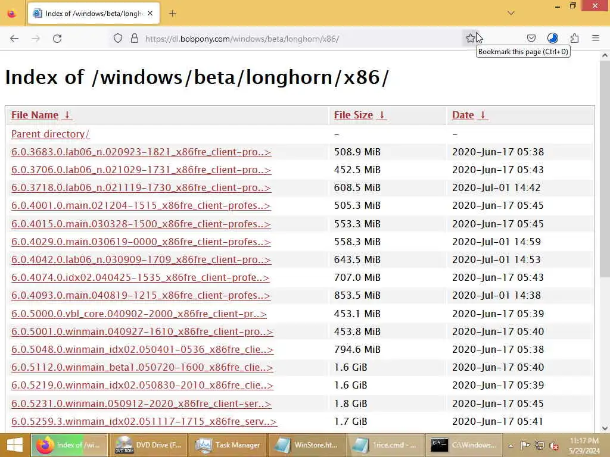Click the page vertical scrollbar thumb
This screenshot has height=457, width=610.
point(605,169)
